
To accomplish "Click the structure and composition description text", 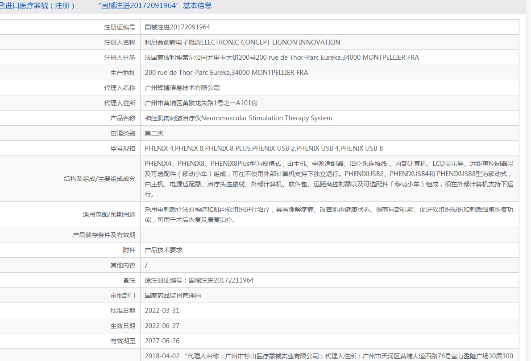I will coord(329,179).
